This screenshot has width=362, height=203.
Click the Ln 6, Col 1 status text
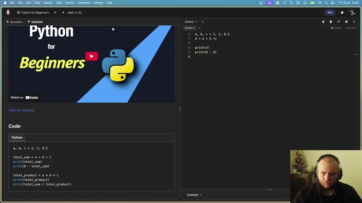click(351, 28)
